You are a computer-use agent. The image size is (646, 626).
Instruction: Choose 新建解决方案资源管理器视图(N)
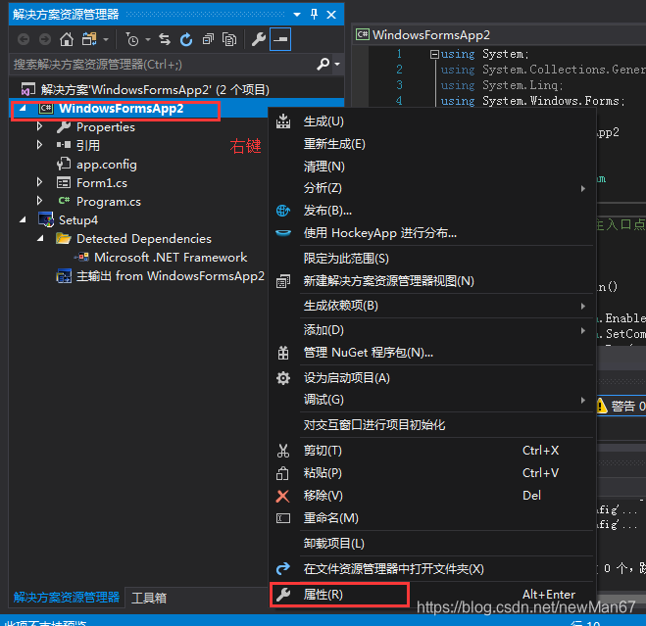[x=432, y=281]
